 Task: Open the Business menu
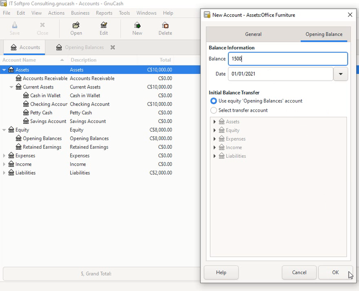(80, 13)
